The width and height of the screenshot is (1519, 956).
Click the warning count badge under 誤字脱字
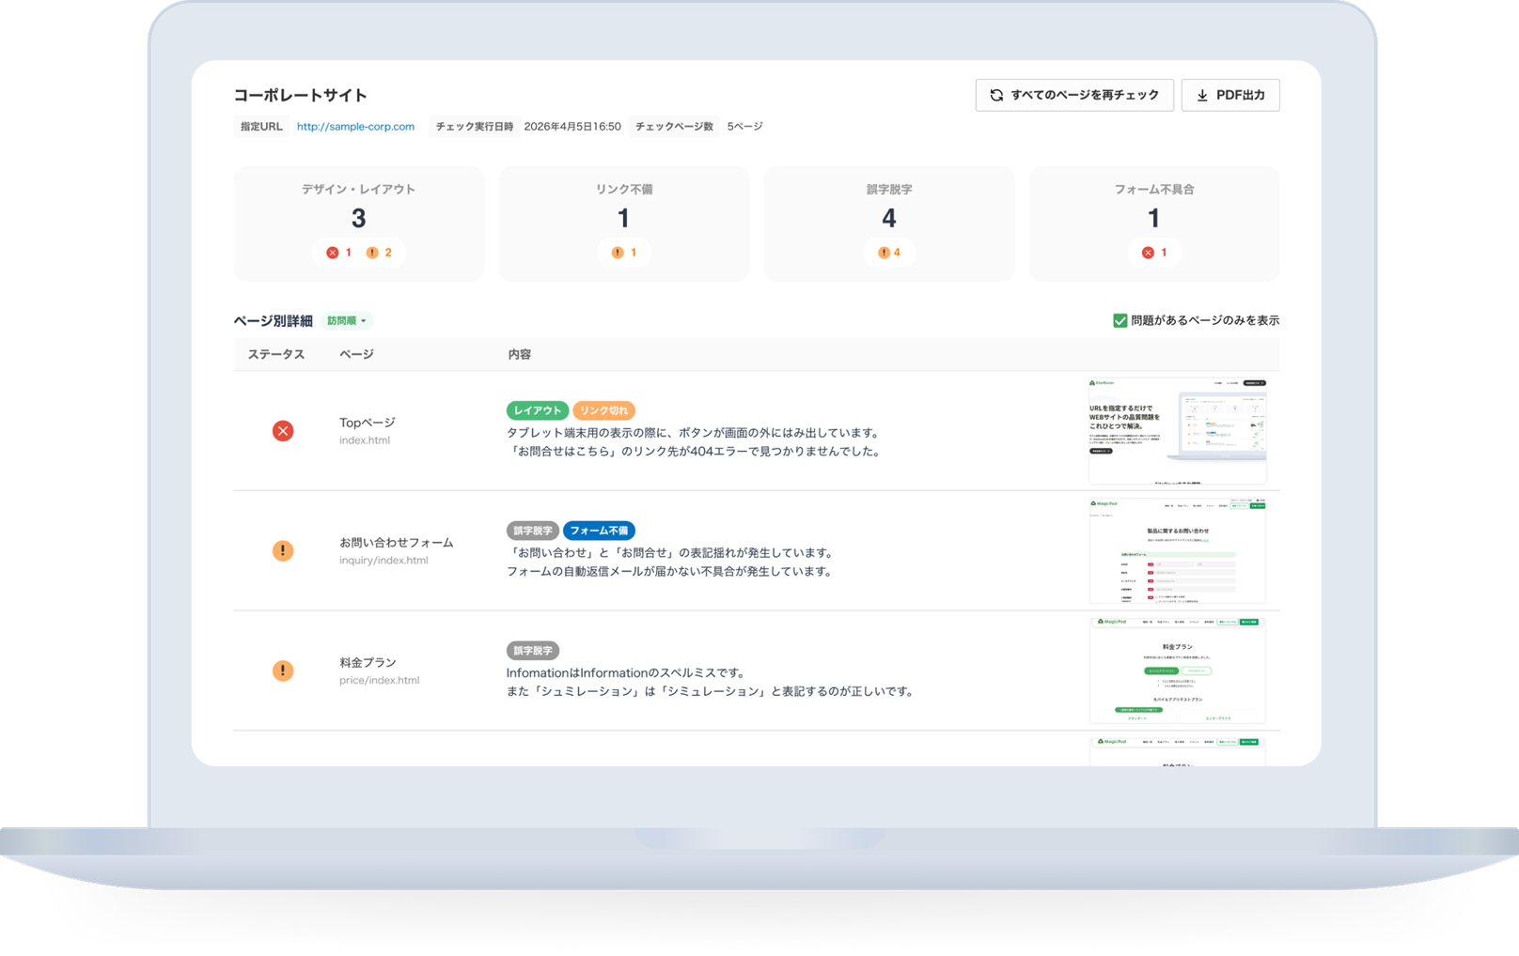click(x=888, y=252)
